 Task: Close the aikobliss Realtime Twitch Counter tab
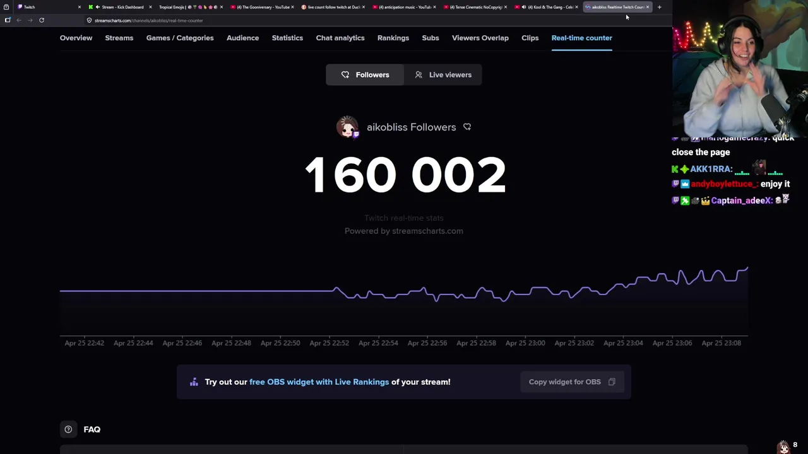tap(647, 7)
